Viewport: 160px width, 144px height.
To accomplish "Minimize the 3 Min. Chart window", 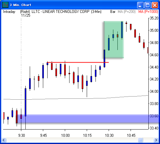I will pyautogui.click(x=140, y=5).
